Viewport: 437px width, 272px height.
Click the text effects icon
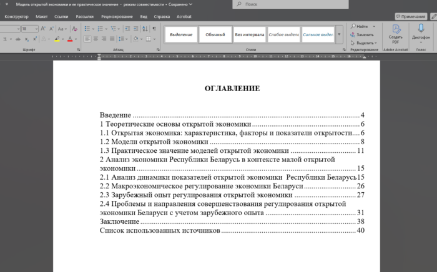point(44,39)
